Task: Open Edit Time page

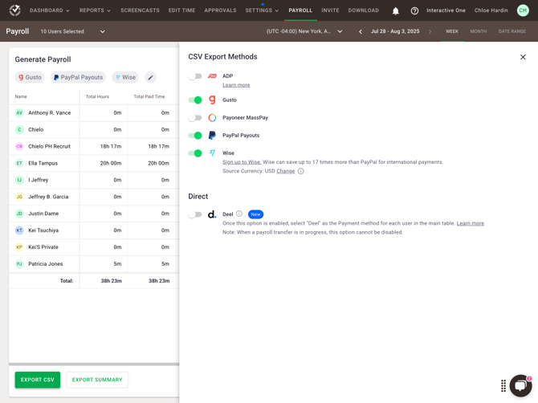Action: click(181, 10)
